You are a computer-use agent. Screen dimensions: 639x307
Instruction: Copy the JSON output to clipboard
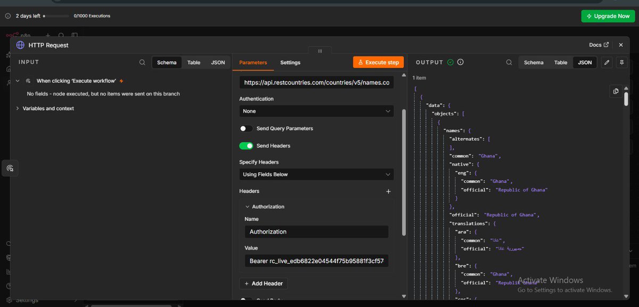(616, 92)
